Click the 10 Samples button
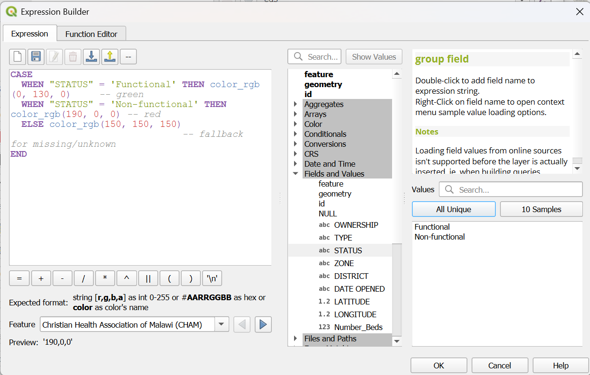Image resolution: width=590 pixels, height=375 pixels. coord(541,209)
